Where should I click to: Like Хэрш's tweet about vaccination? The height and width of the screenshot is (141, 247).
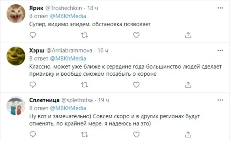[x=136, y=85]
